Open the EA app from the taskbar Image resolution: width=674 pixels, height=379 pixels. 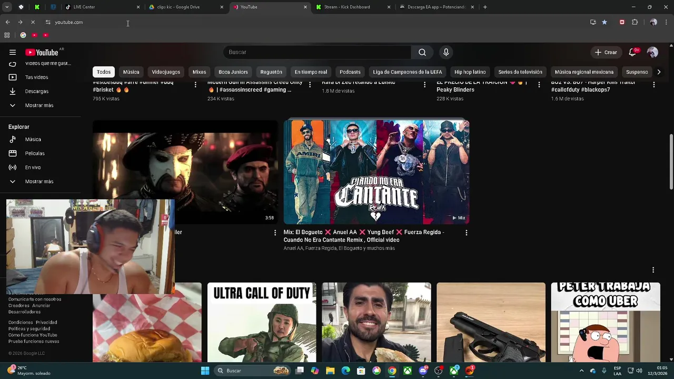(469, 371)
